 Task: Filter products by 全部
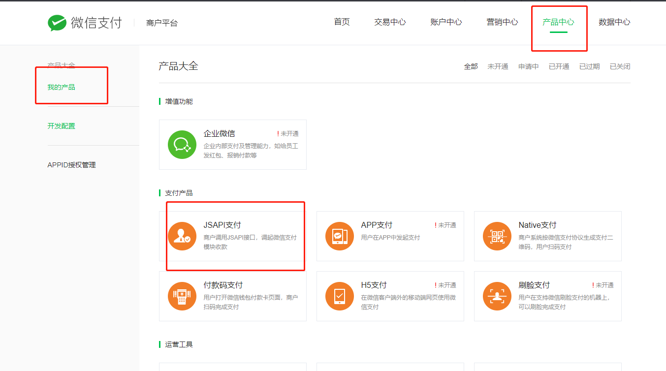(x=471, y=66)
